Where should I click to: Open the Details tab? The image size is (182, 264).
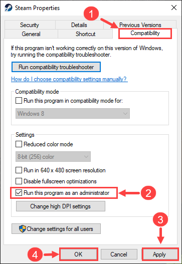click(x=79, y=25)
